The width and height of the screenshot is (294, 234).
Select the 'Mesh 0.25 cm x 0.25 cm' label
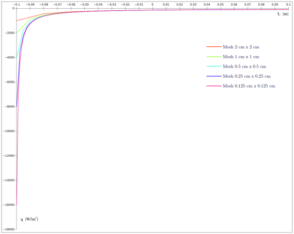pyautogui.click(x=246, y=76)
